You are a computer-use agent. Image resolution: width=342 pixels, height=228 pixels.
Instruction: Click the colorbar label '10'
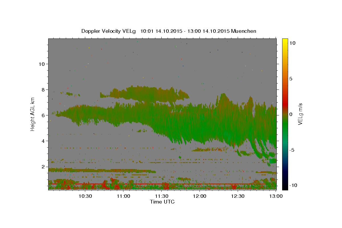(292, 43)
